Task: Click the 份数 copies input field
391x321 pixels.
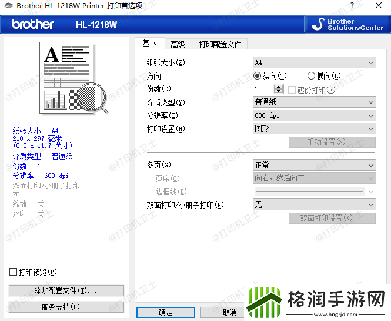Action: tap(263, 89)
